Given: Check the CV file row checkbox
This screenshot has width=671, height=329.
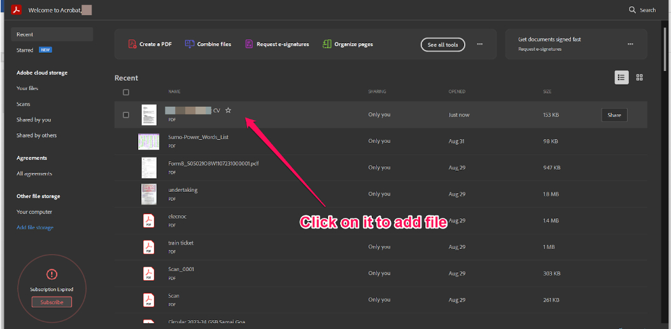Looking at the screenshot, I should (x=126, y=115).
